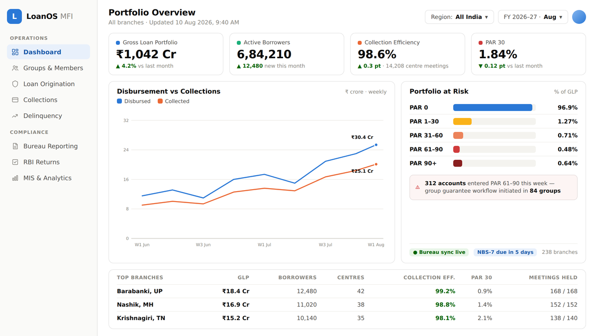Toggle the Collected legend swatch
The image size is (597, 336).
point(160,101)
